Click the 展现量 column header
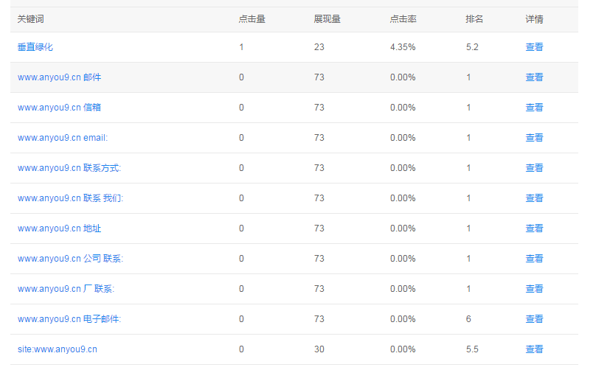Image resolution: width=596 pixels, height=370 pixels. point(327,19)
